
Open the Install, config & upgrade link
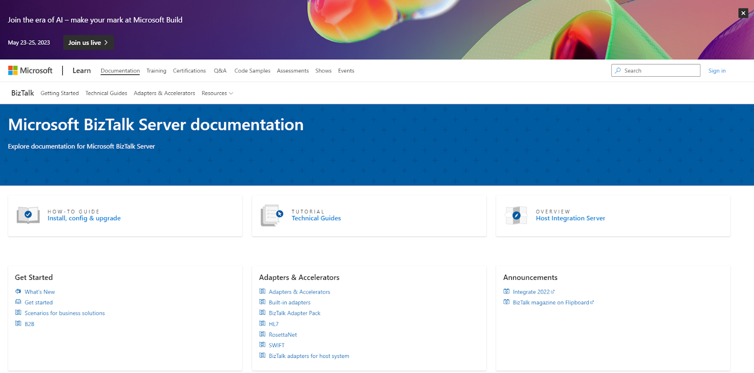pos(84,218)
